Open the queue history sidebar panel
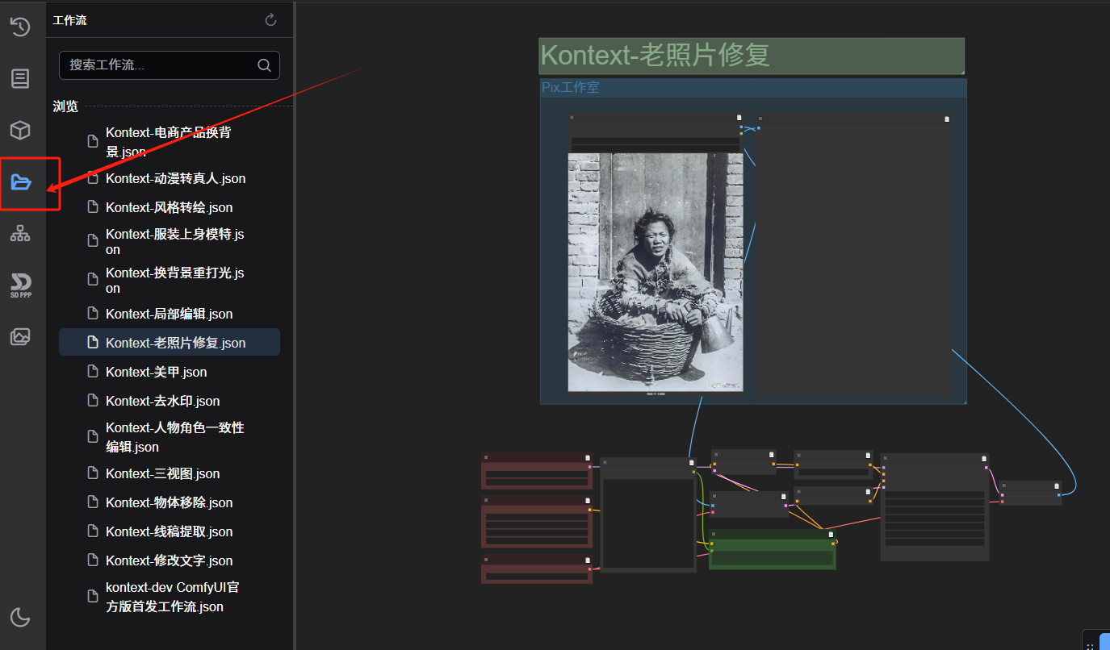Image resolution: width=1110 pixels, height=650 pixels. click(20, 27)
